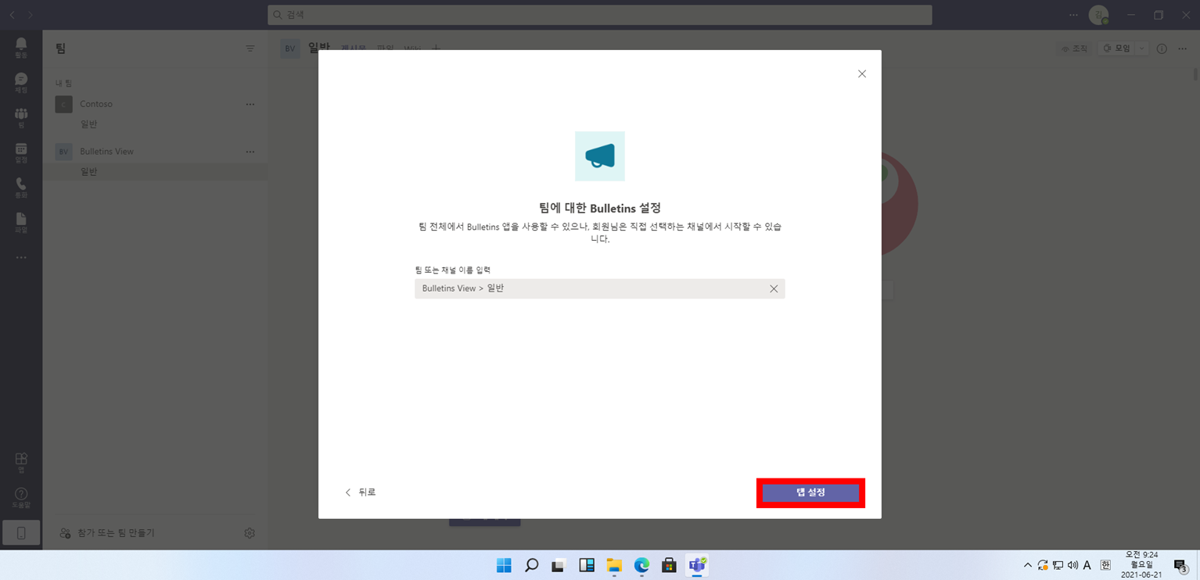Screen dimensions: 1200x580
Task: Open the Apps (앱) store icon
Action: click(x=21, y=462)
